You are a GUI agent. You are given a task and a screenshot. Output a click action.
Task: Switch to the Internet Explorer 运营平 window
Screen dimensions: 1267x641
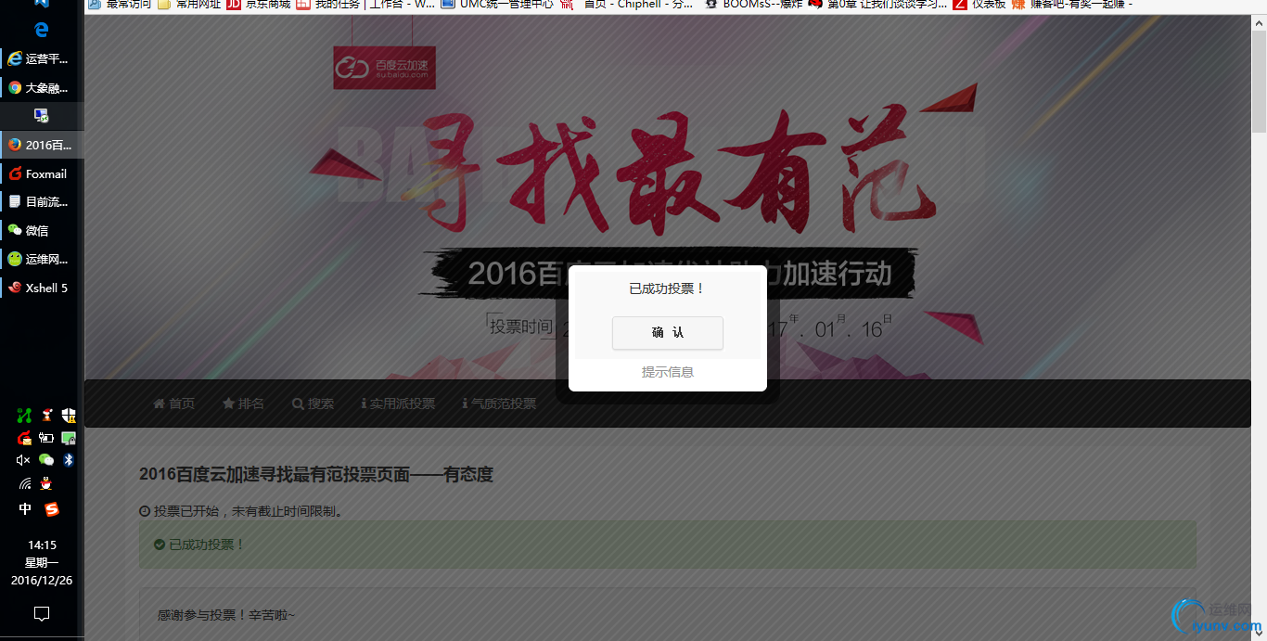click(x=42, y=59)
